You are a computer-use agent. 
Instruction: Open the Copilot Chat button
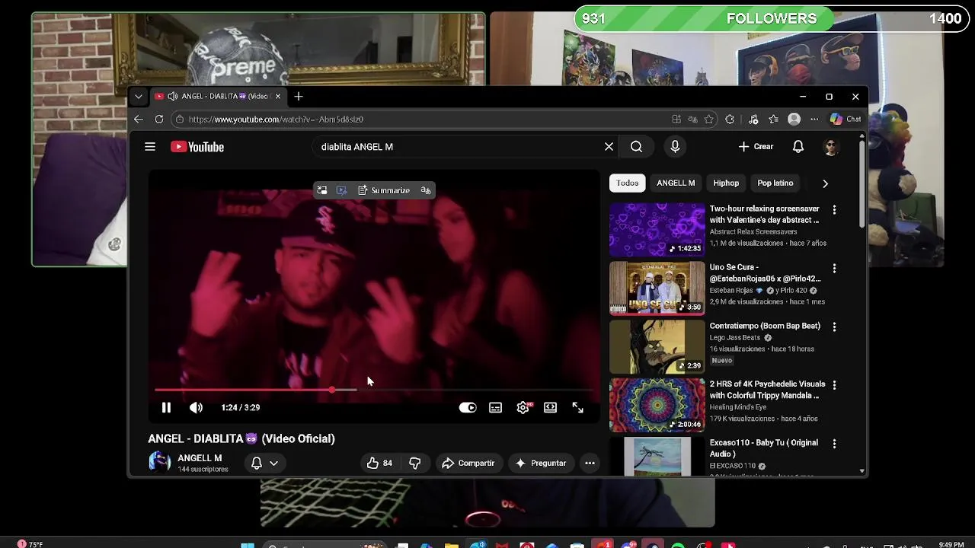click(846, 119)
